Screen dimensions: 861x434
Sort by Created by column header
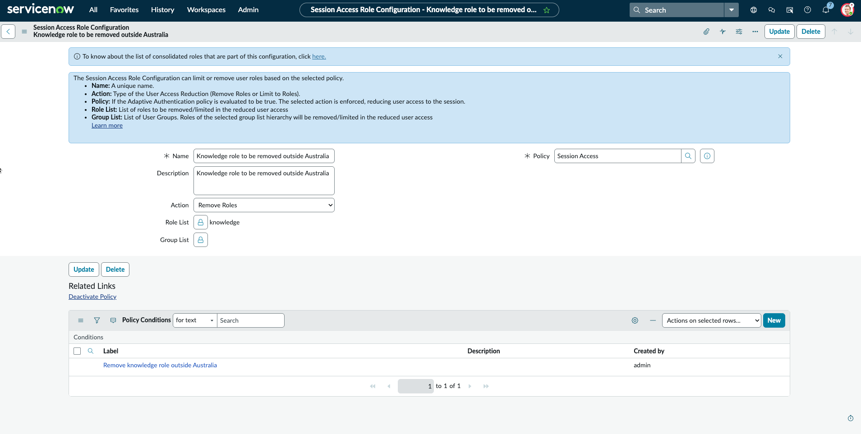pyautogui.click(x=649, y=351)
